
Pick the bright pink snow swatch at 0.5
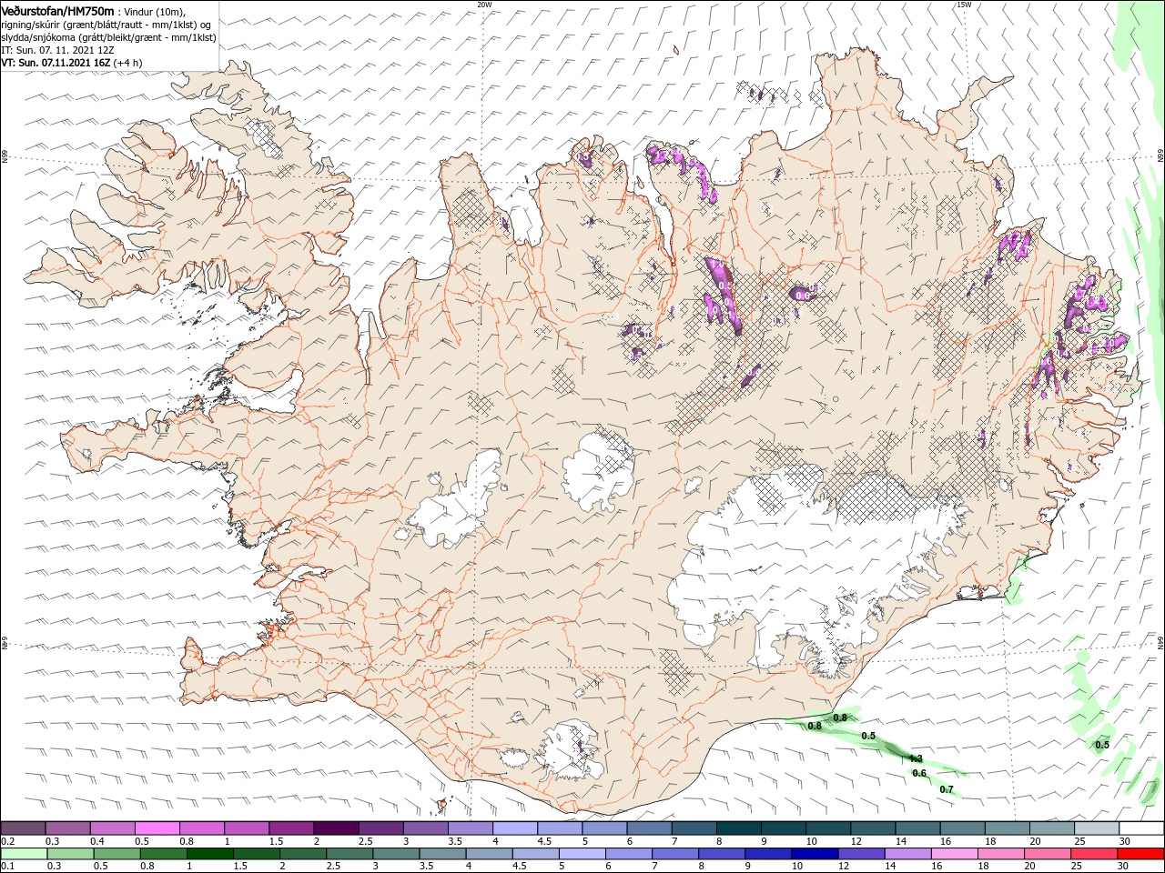157,828
